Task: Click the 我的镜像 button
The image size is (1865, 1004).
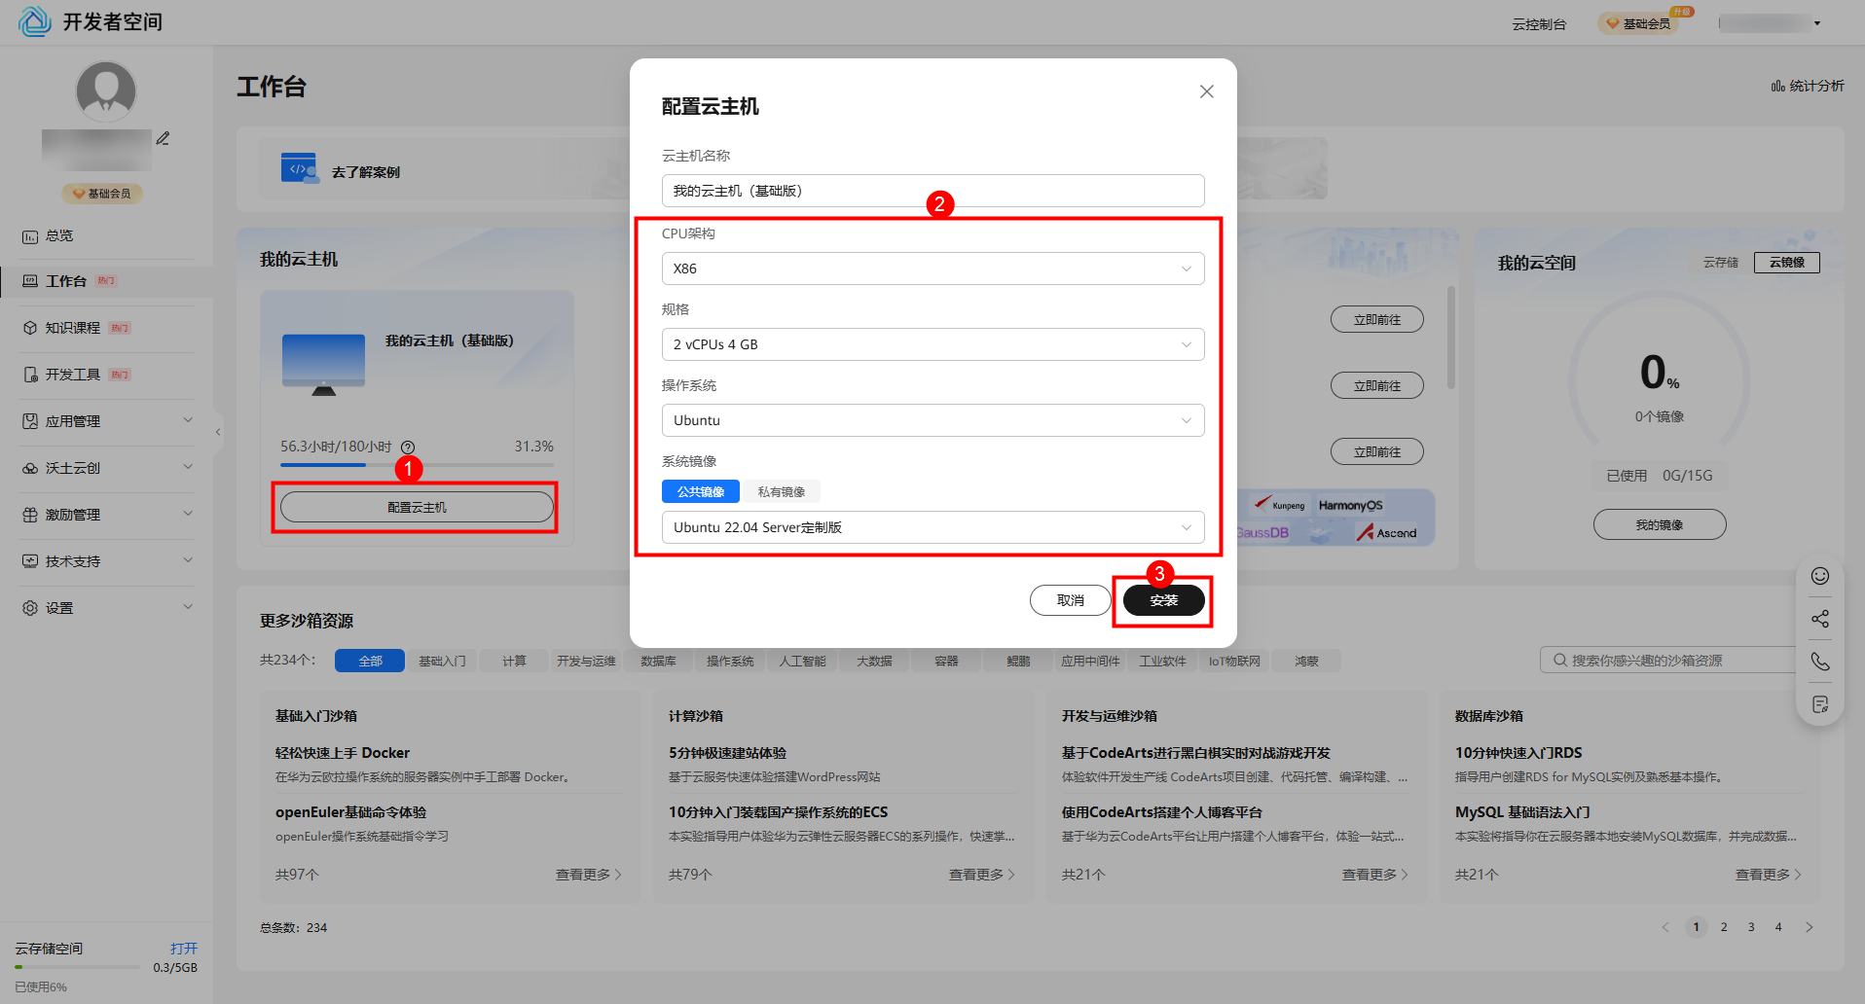Action: (x=1660, y=524)
